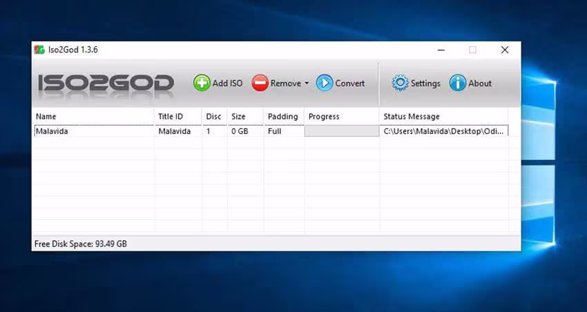Click the Iso2God 1.3.6 title text
The image size is (587, 312).
(x=73, y=50)
